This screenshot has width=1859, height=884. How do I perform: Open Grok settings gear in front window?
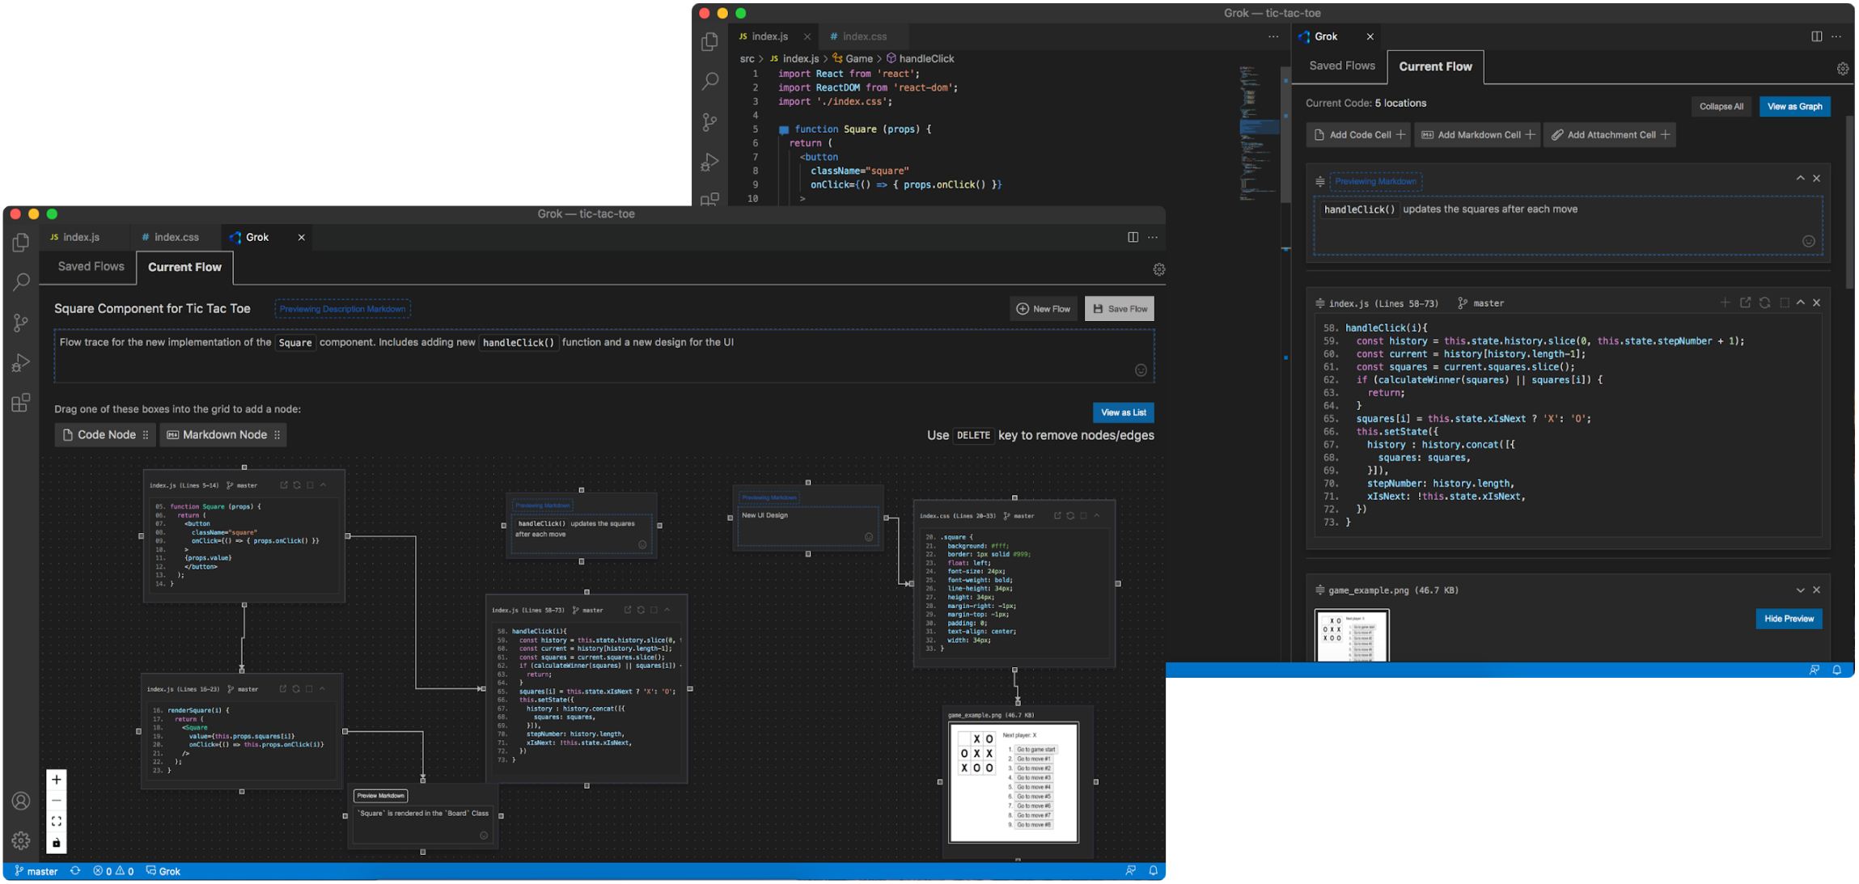[x=1158, y=269]
